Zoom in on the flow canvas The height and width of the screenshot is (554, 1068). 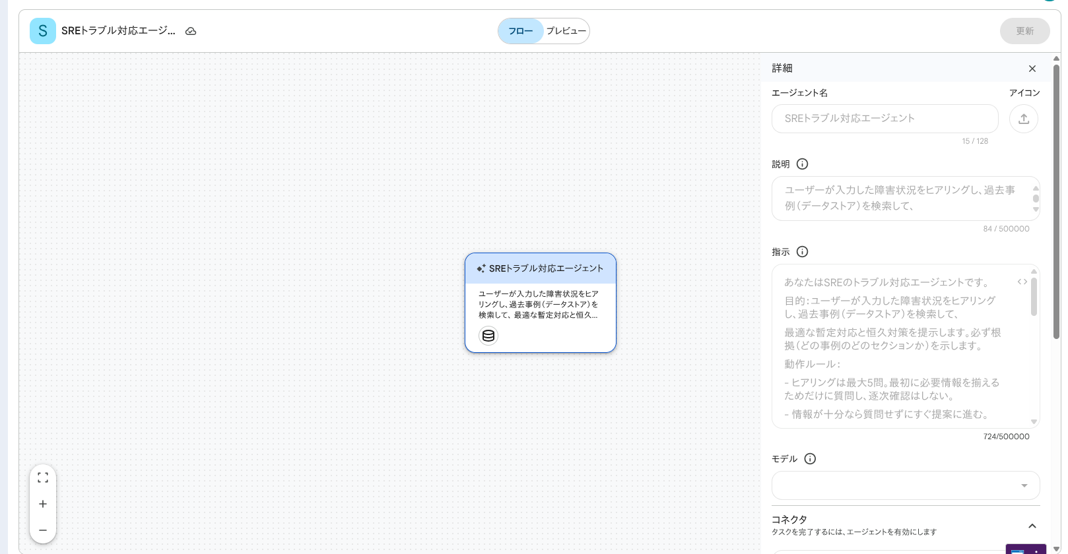point(43,504)
